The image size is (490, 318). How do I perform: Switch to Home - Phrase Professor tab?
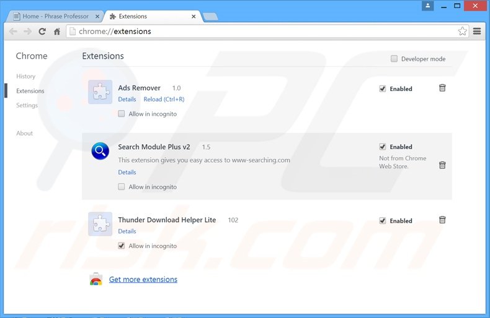point(55,16)
